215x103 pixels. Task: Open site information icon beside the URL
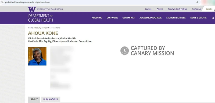click(2, 2)
